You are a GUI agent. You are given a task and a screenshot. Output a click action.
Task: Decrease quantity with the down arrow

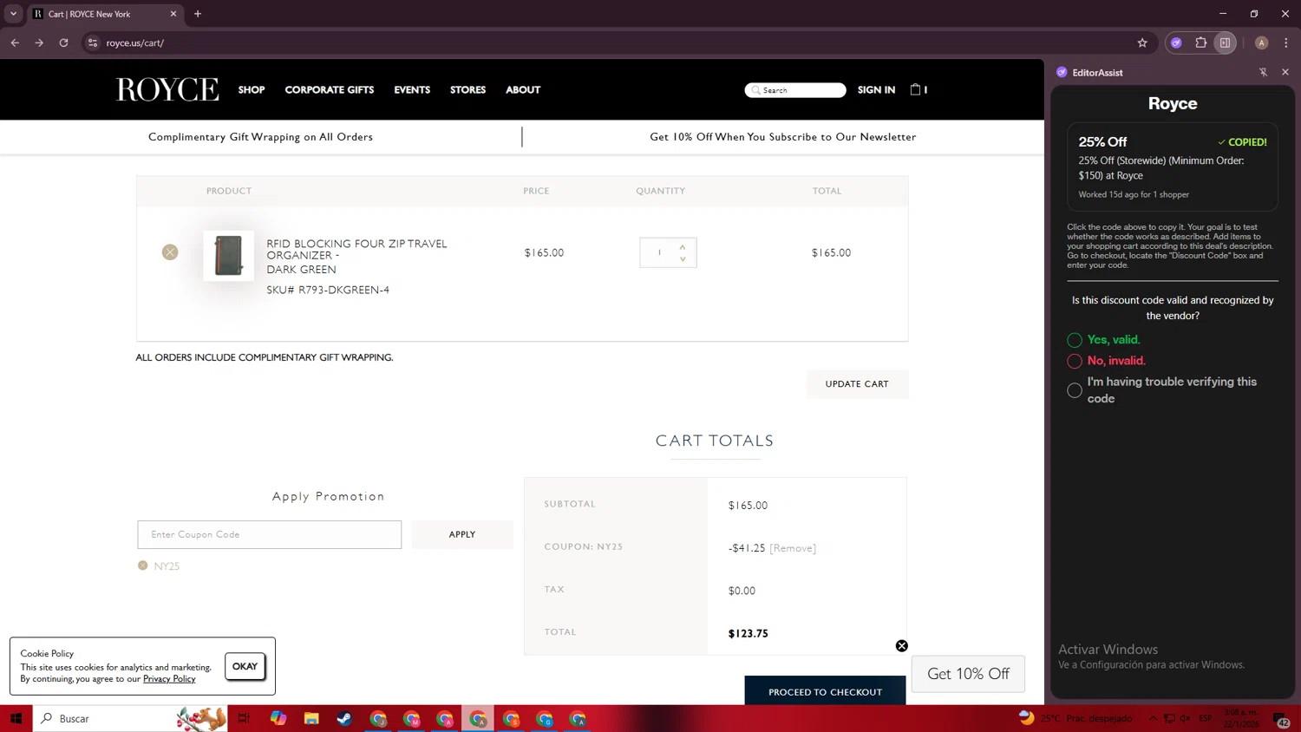pos(683,258)
